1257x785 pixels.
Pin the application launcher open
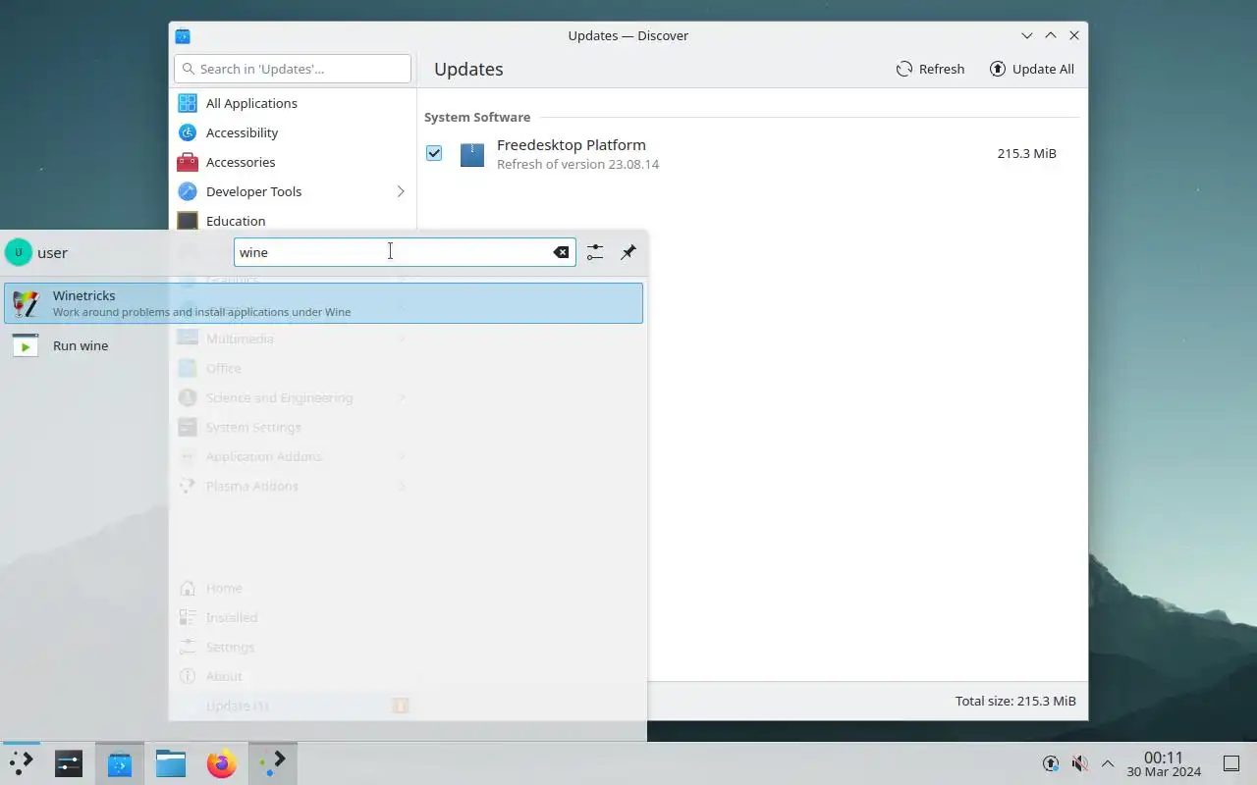pyautogui.click(x=628, y=252)
